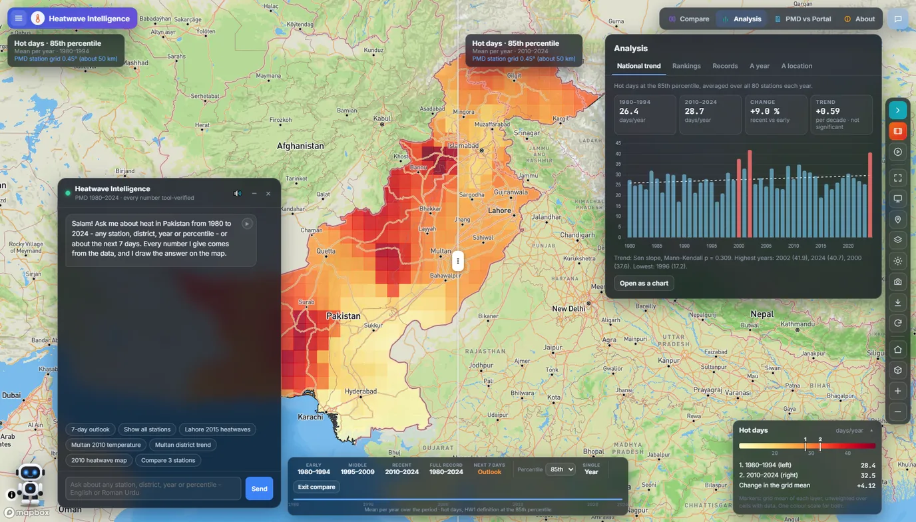The height and width of the screenshot is (522, 916).
Task: Open the chat bubble icon at top right
Action: 897,19
